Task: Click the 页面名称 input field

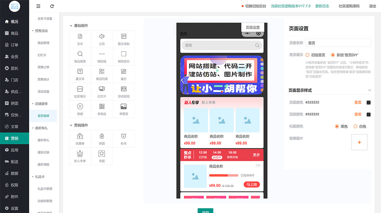Action: tap(338, 43)
